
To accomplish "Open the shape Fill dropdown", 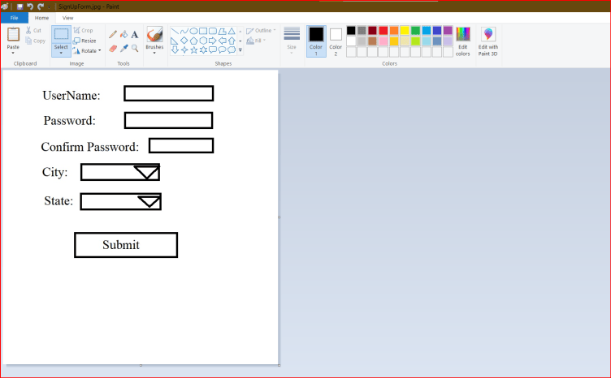I will coord(256,41).
